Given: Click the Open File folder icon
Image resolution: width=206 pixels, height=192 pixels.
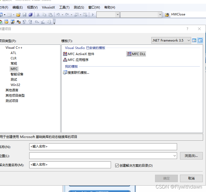Looking at the screenshot, I should tap(18, 15).
